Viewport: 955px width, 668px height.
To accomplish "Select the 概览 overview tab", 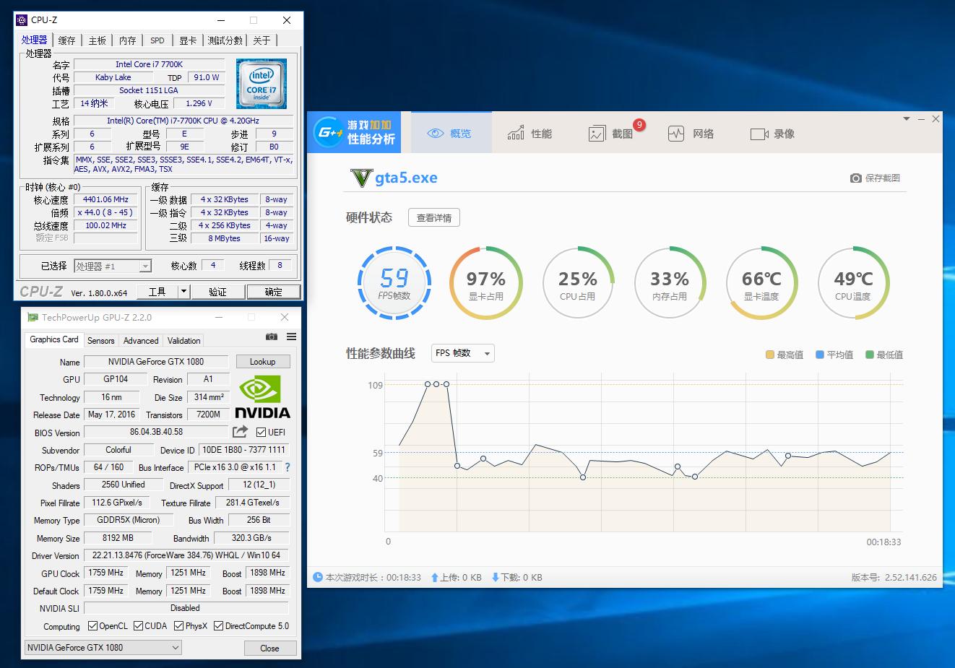I will 450,134.
